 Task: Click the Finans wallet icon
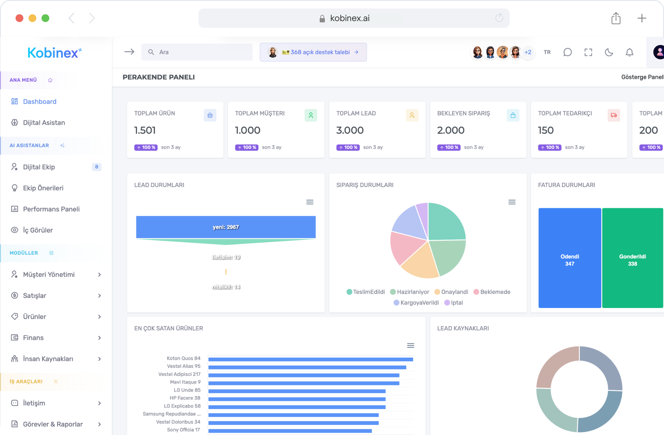(15, 337)
